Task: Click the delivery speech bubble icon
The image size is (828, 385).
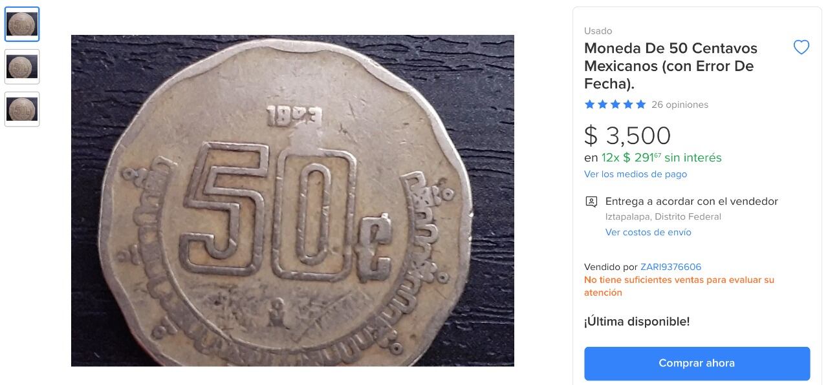Action: (591, 201)
